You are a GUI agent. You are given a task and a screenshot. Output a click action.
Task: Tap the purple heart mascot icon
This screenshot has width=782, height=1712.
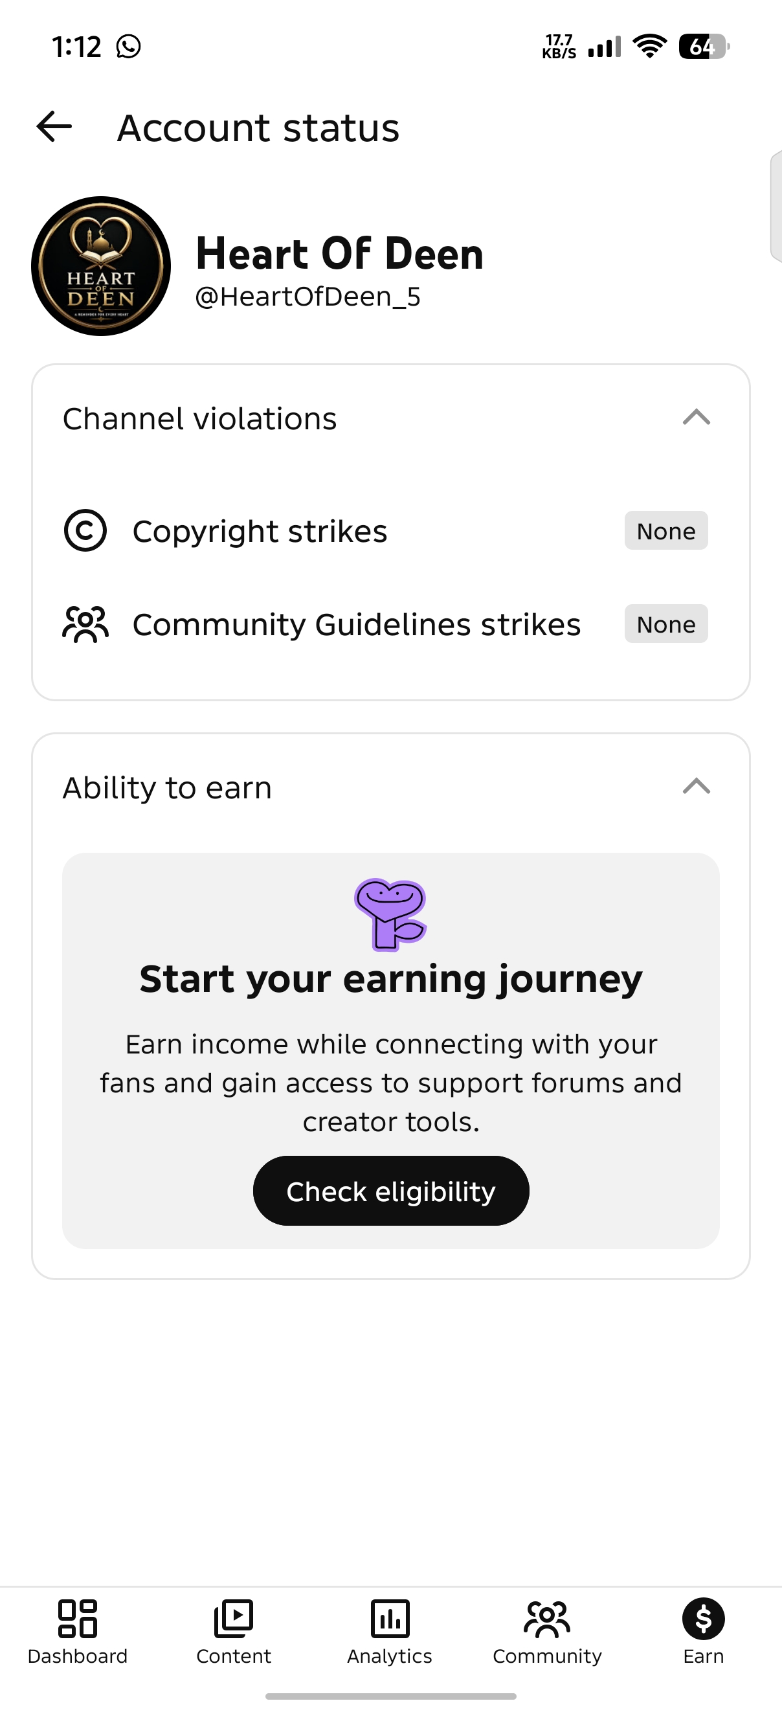pos(390,914)
